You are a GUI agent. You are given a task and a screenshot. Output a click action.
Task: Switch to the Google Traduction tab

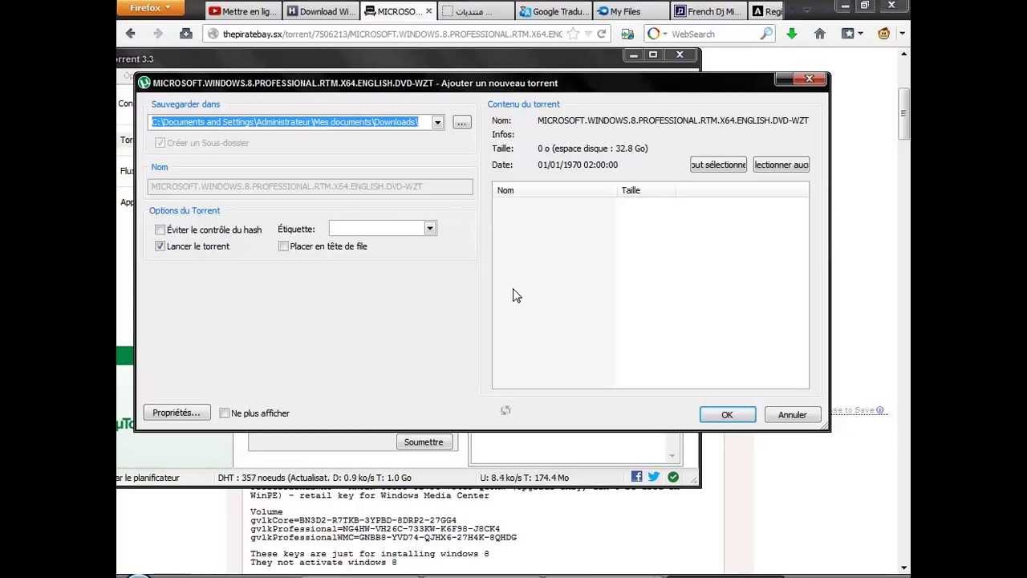pyautogui.click(x=554, y=11)
